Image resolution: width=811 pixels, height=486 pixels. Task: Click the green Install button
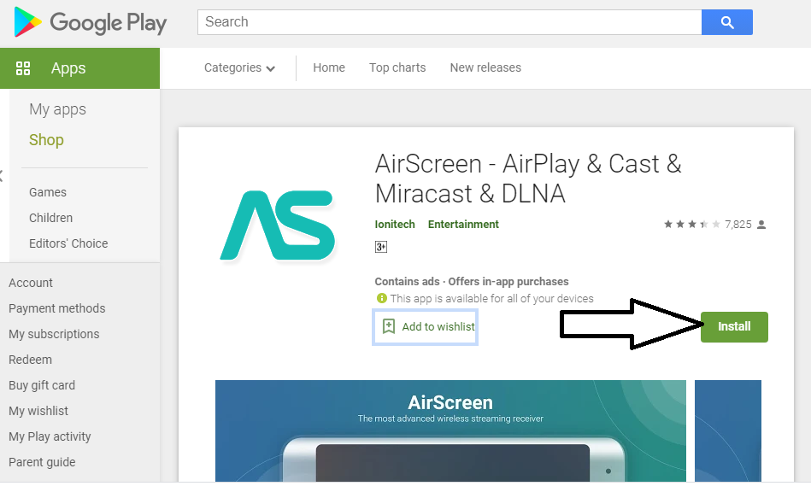[734, 327]
